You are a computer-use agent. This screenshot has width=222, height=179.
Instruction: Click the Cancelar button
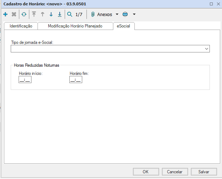pyautogui.click(x=174, y=172)
